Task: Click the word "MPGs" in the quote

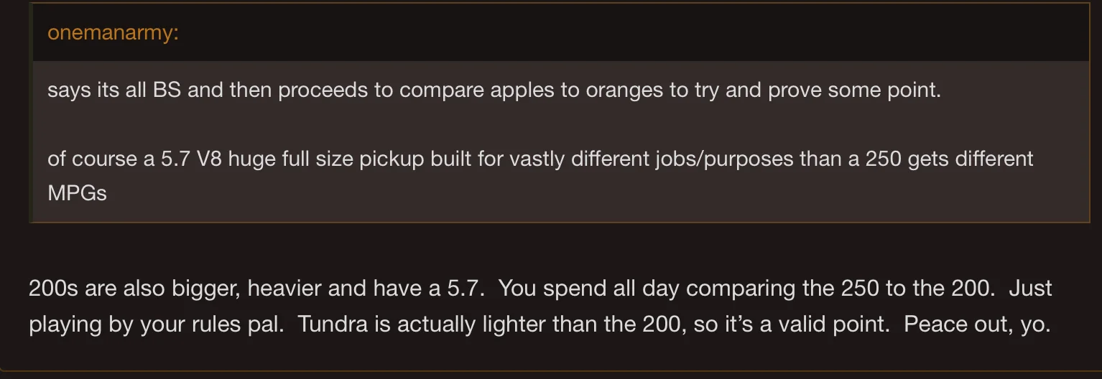Action: [77, 192]
